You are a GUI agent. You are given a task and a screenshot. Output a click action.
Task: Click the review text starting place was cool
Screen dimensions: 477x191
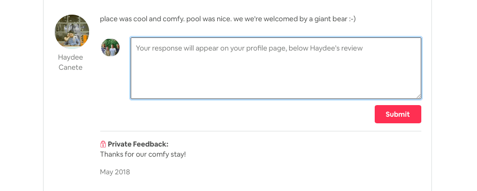[x=227, y=19]
